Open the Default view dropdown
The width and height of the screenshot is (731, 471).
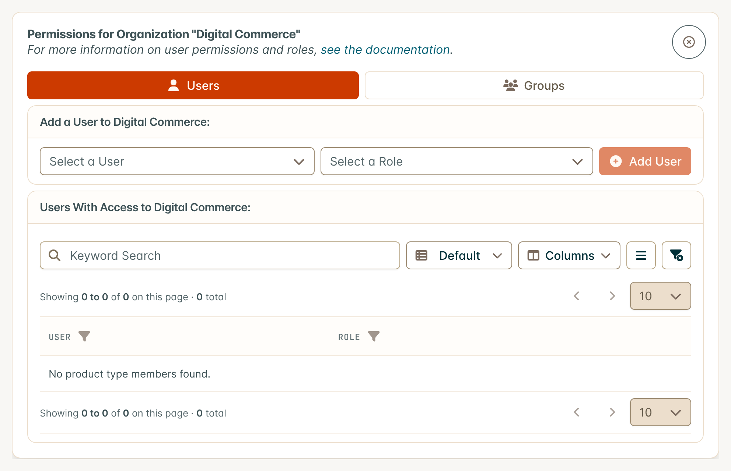(x=459, y=255)
